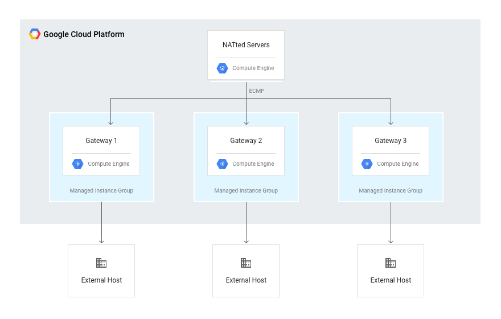Viewport: 501px width, 319px height.
Task: Click the Gateway 1 label
Action: point(101,141)
